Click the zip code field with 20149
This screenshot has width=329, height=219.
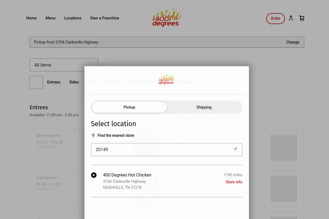tap(167, 150)
